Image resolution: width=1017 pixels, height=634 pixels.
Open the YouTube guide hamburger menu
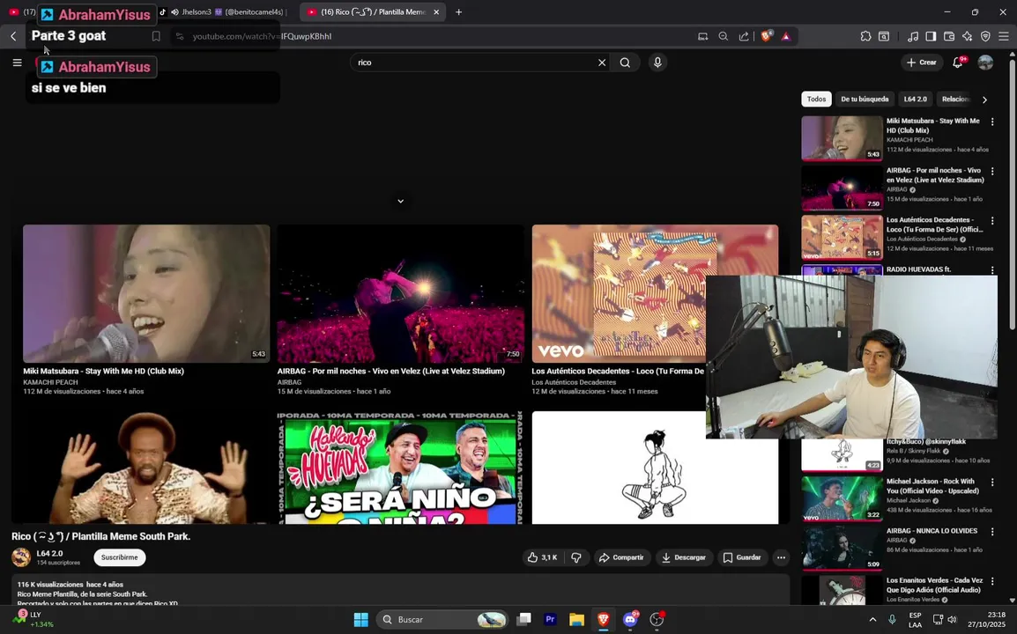pyautogui.click(x=18, y=63)
